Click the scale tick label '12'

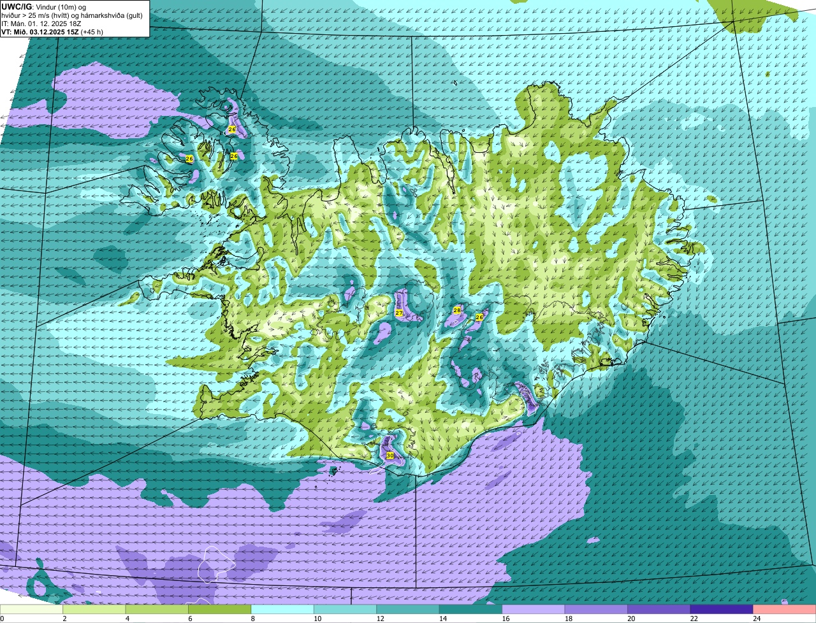pos(380,619)
